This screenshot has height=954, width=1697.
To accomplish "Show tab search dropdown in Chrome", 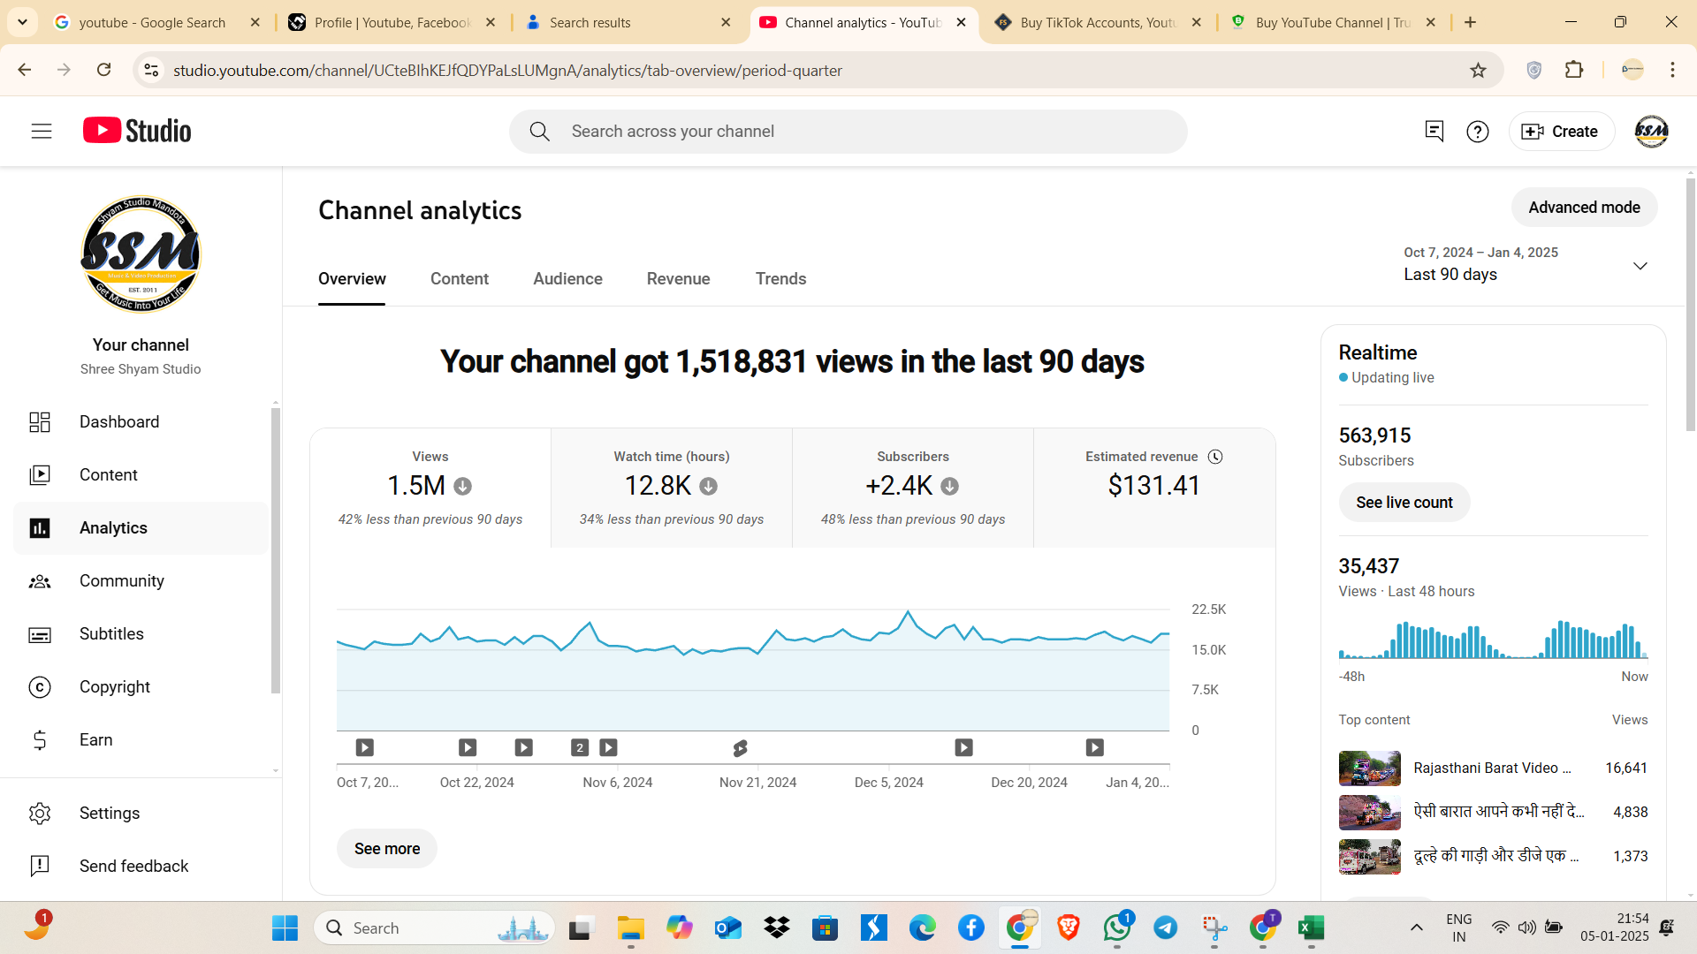I will pos(22,22).
